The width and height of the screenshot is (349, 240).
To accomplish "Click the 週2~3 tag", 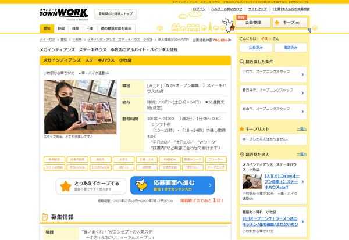I will pyautogui.click(x=123, y=167).
